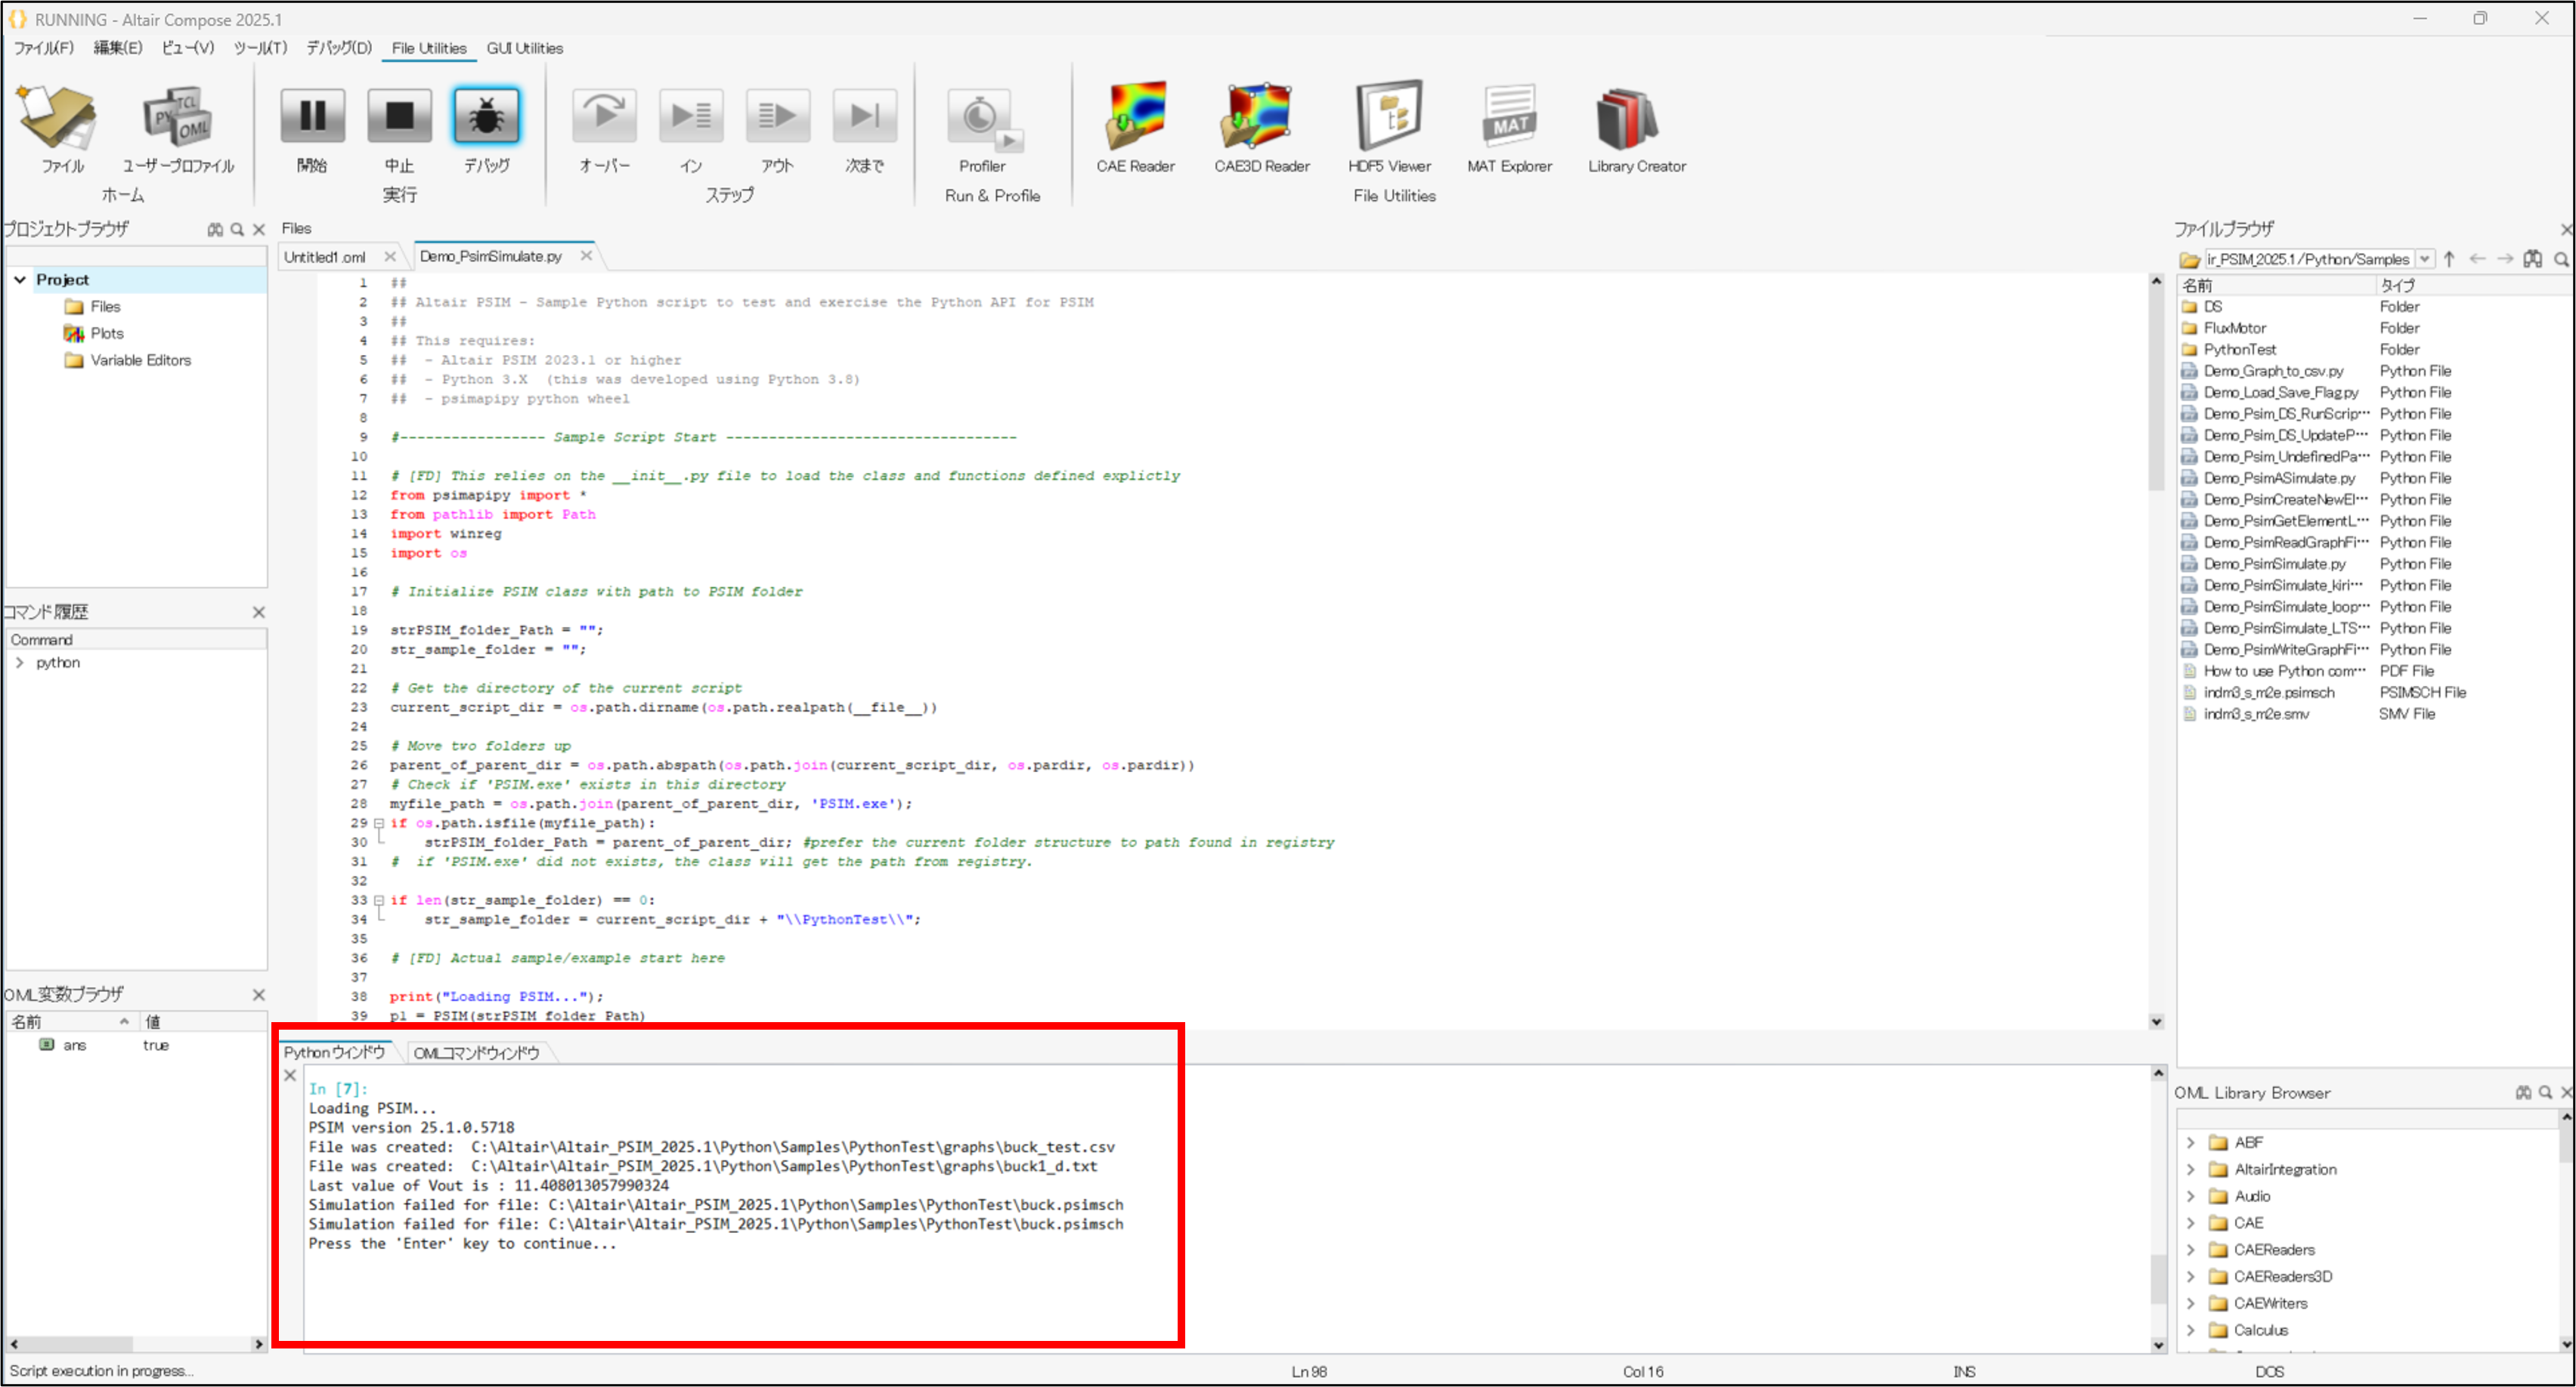Select Demo_PsimASimulate.py in file browser
The height and width of the screenshot is (1387, 2576).
pos(2279,477)
